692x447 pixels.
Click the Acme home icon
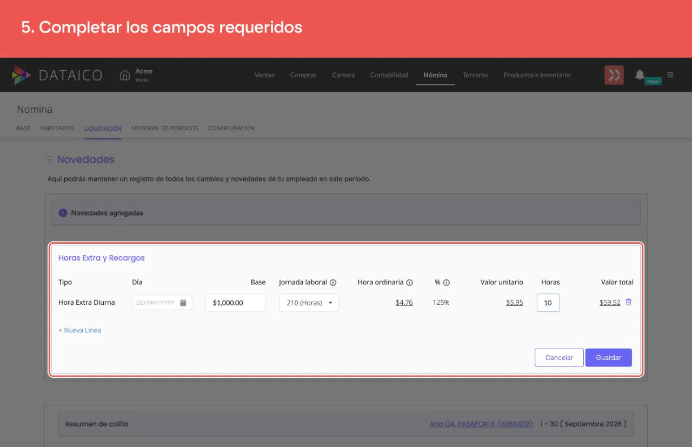pos(125,75)
